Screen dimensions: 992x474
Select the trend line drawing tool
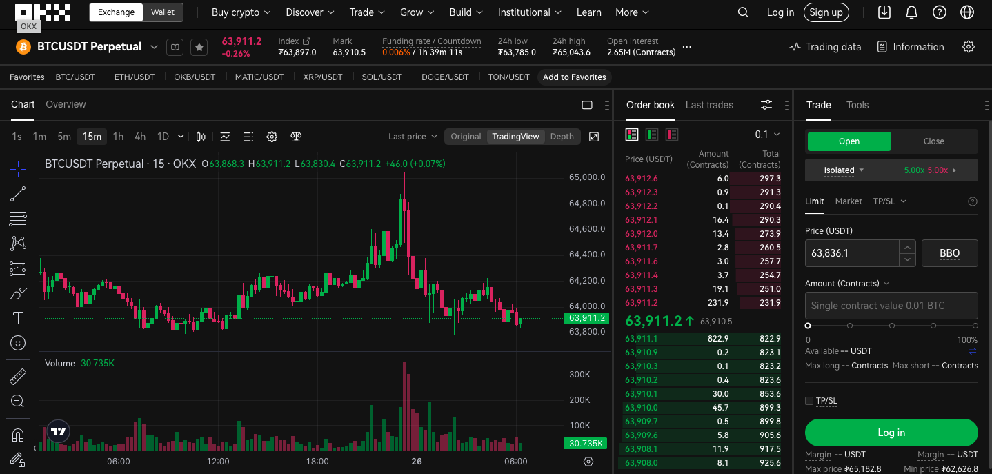pos(18,194)
